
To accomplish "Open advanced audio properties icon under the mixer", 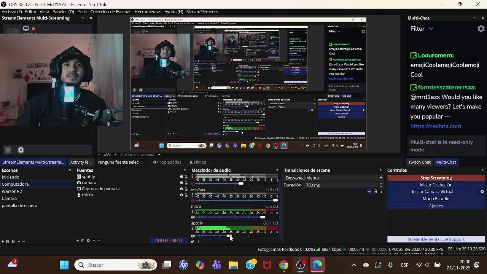I will click(193, 242).
